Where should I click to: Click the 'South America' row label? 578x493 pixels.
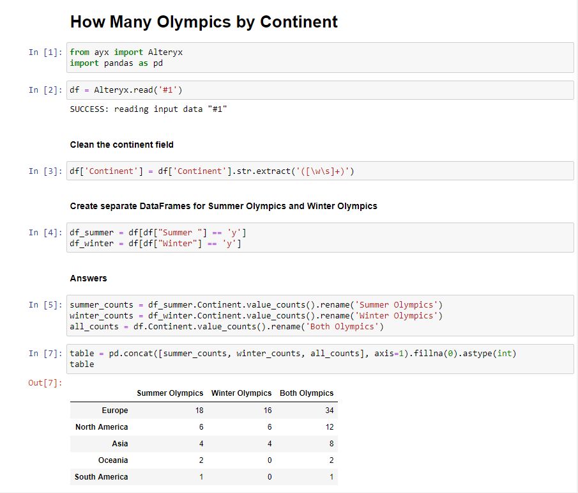coord(101,477)
